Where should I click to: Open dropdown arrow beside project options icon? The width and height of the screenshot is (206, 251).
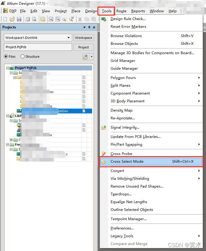pyautogui.click(x=92, y=57)
